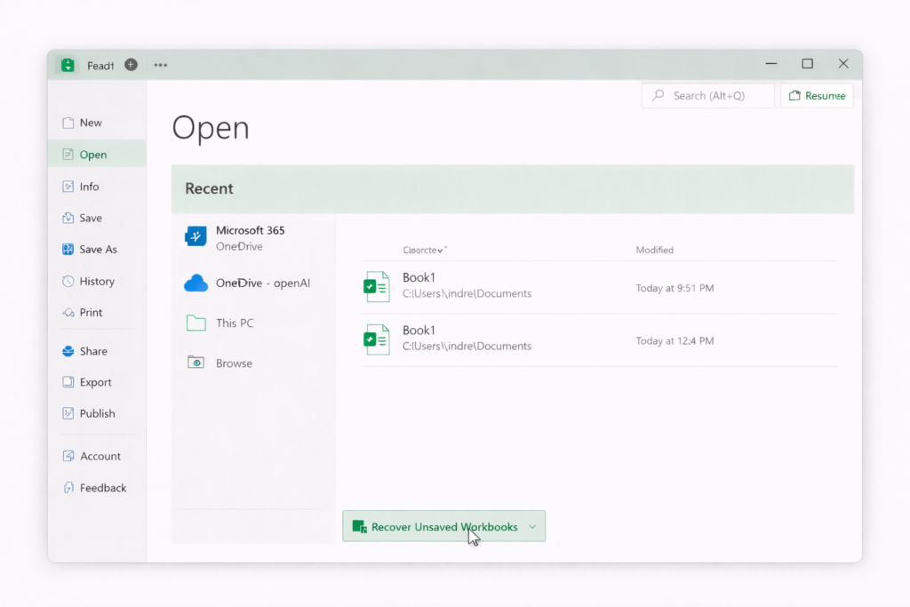Open the New page from sidebar

tap(97, 123)
